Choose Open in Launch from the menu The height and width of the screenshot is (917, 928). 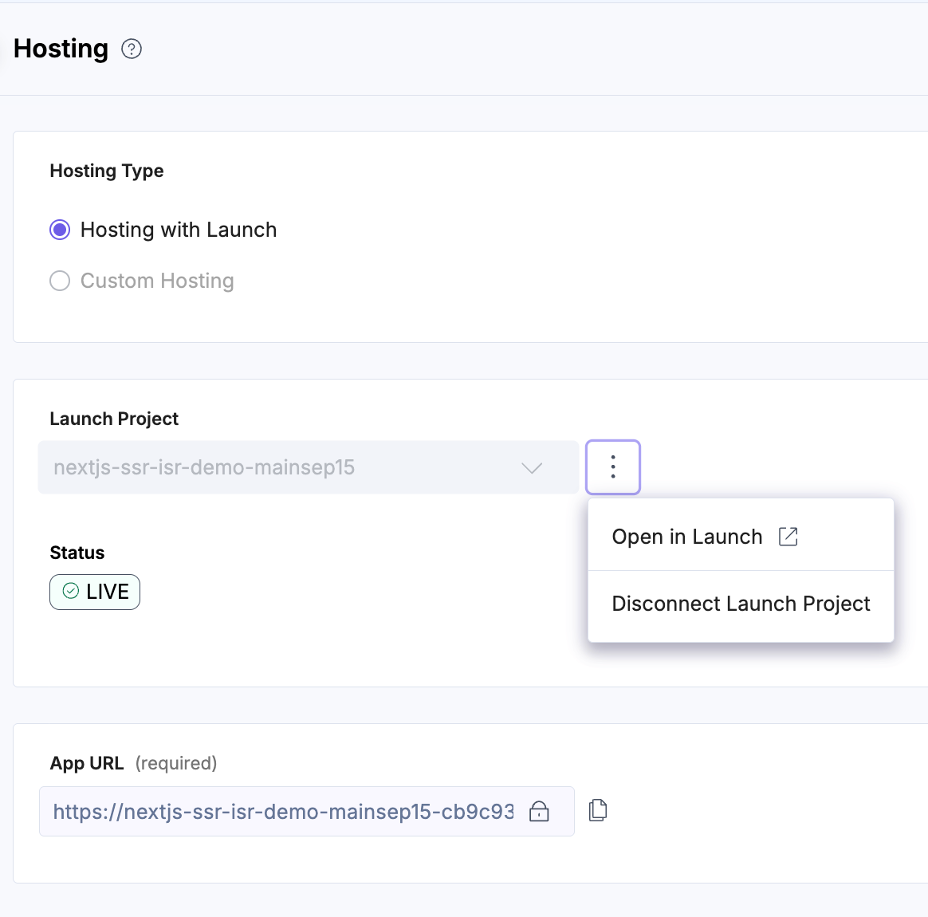tap(687, 537)
